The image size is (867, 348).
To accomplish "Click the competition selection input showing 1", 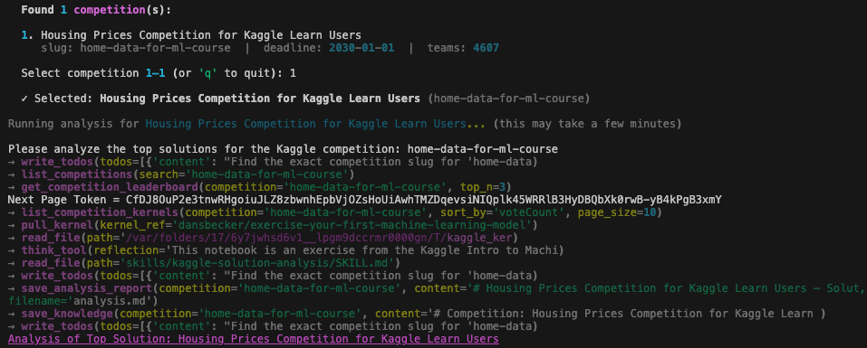I will click(x=293, y=73).
